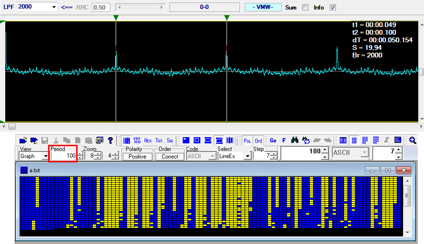Image resolution: width=424 pixels, height=244 pixels.
Task: Click the gray right arrow icon
Action: point(328,141)
